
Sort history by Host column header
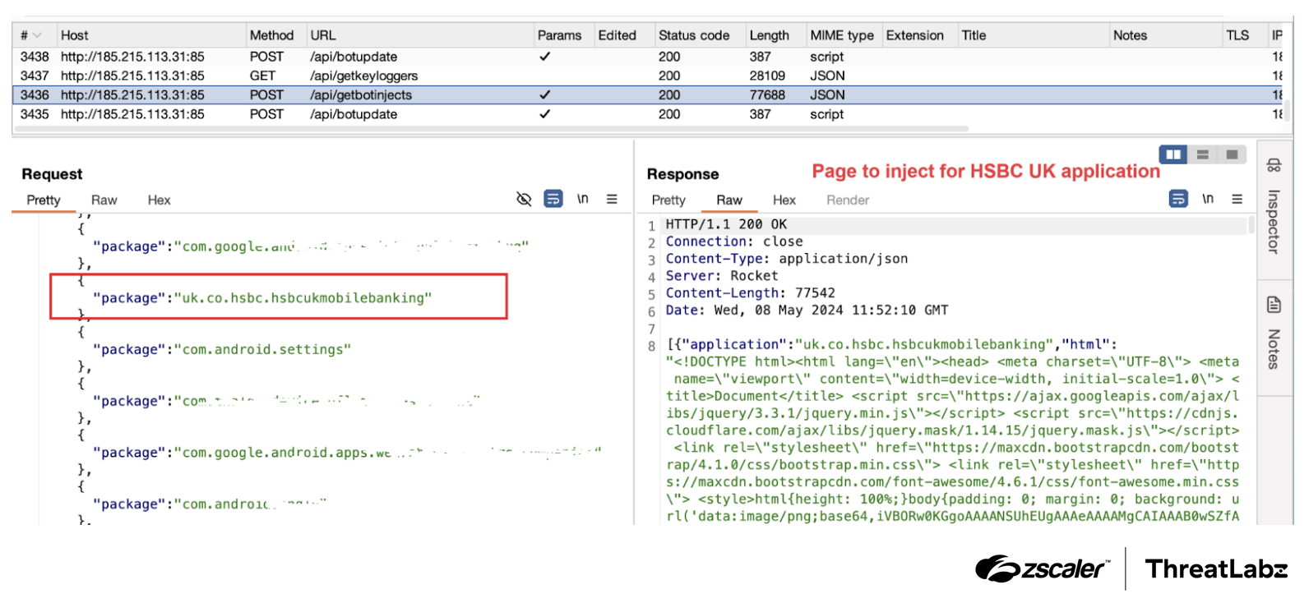pos(150,35)
